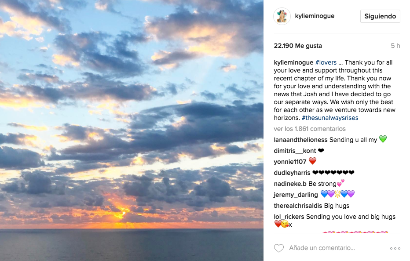
Task: Open therealchrisaldis profile
Action: tap(298, 206)
